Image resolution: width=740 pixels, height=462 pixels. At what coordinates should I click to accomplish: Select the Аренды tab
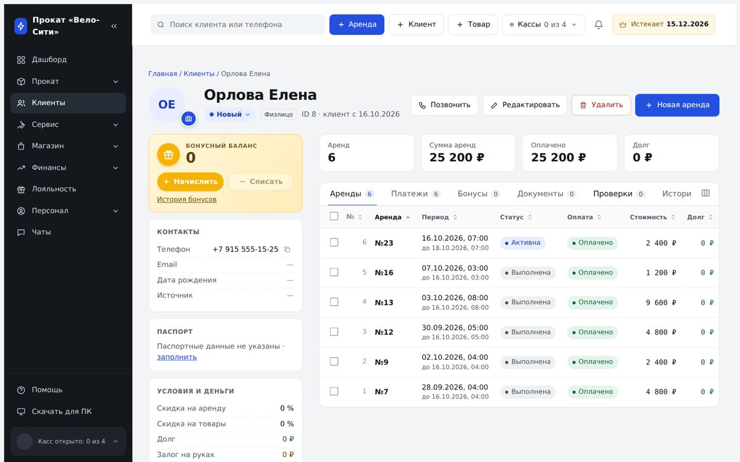click(352, 193)
